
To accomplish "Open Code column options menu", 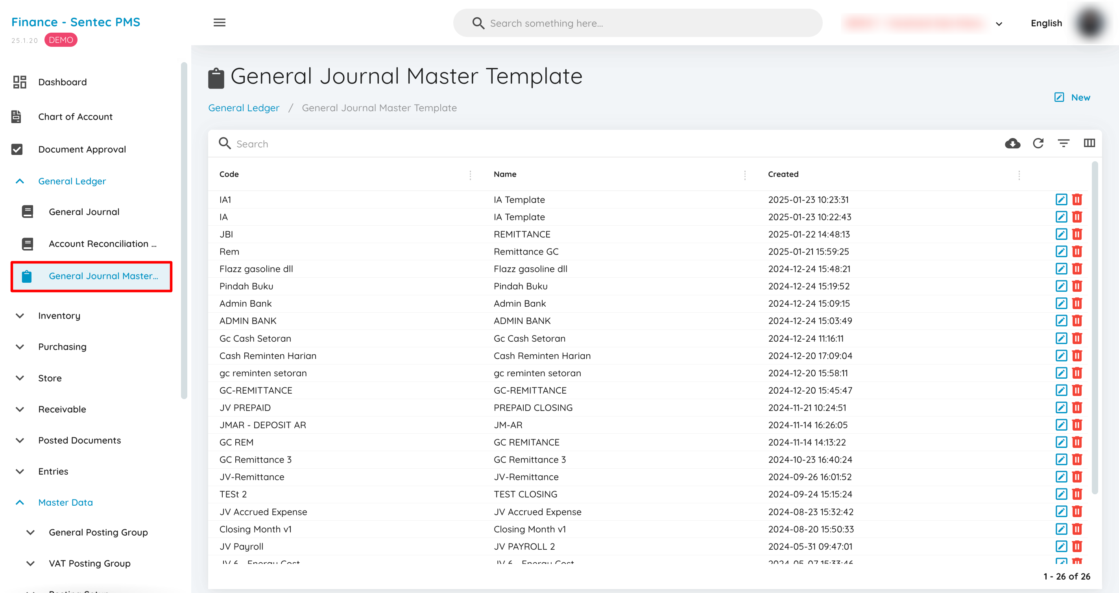I will [471, 175].
